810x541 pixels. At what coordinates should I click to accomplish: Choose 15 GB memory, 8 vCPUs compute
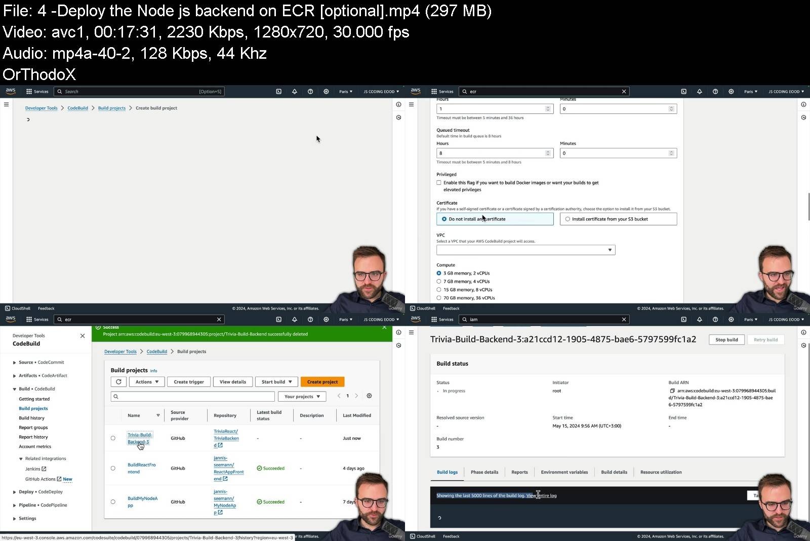coord(439,290)
